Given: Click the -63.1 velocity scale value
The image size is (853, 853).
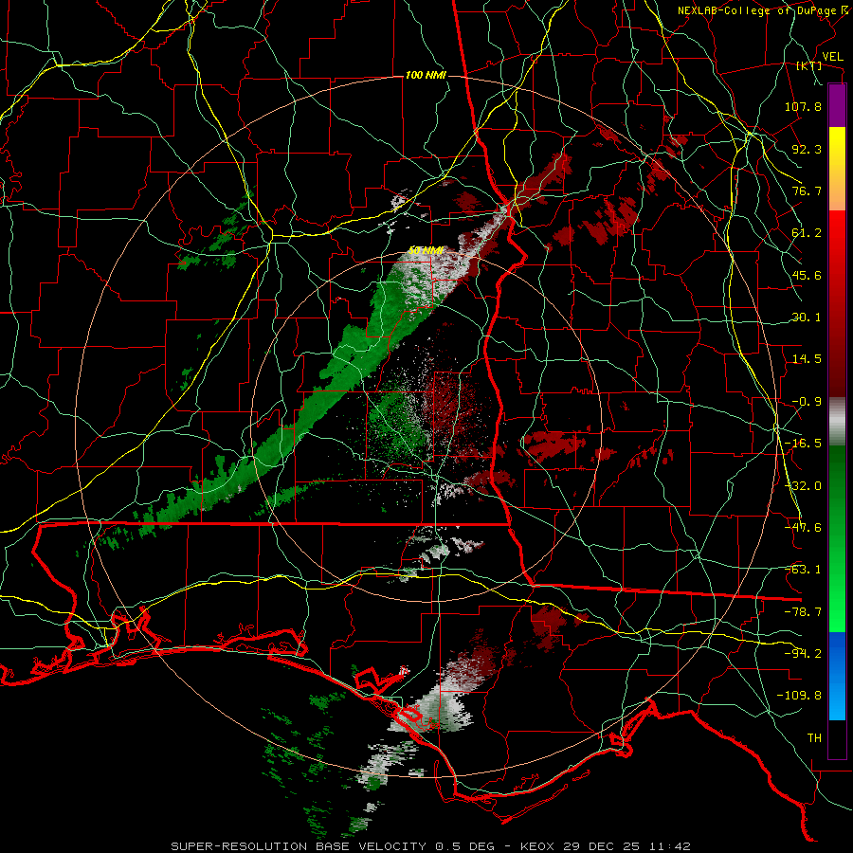Looking at the screenshot, I should pos(803,570).
